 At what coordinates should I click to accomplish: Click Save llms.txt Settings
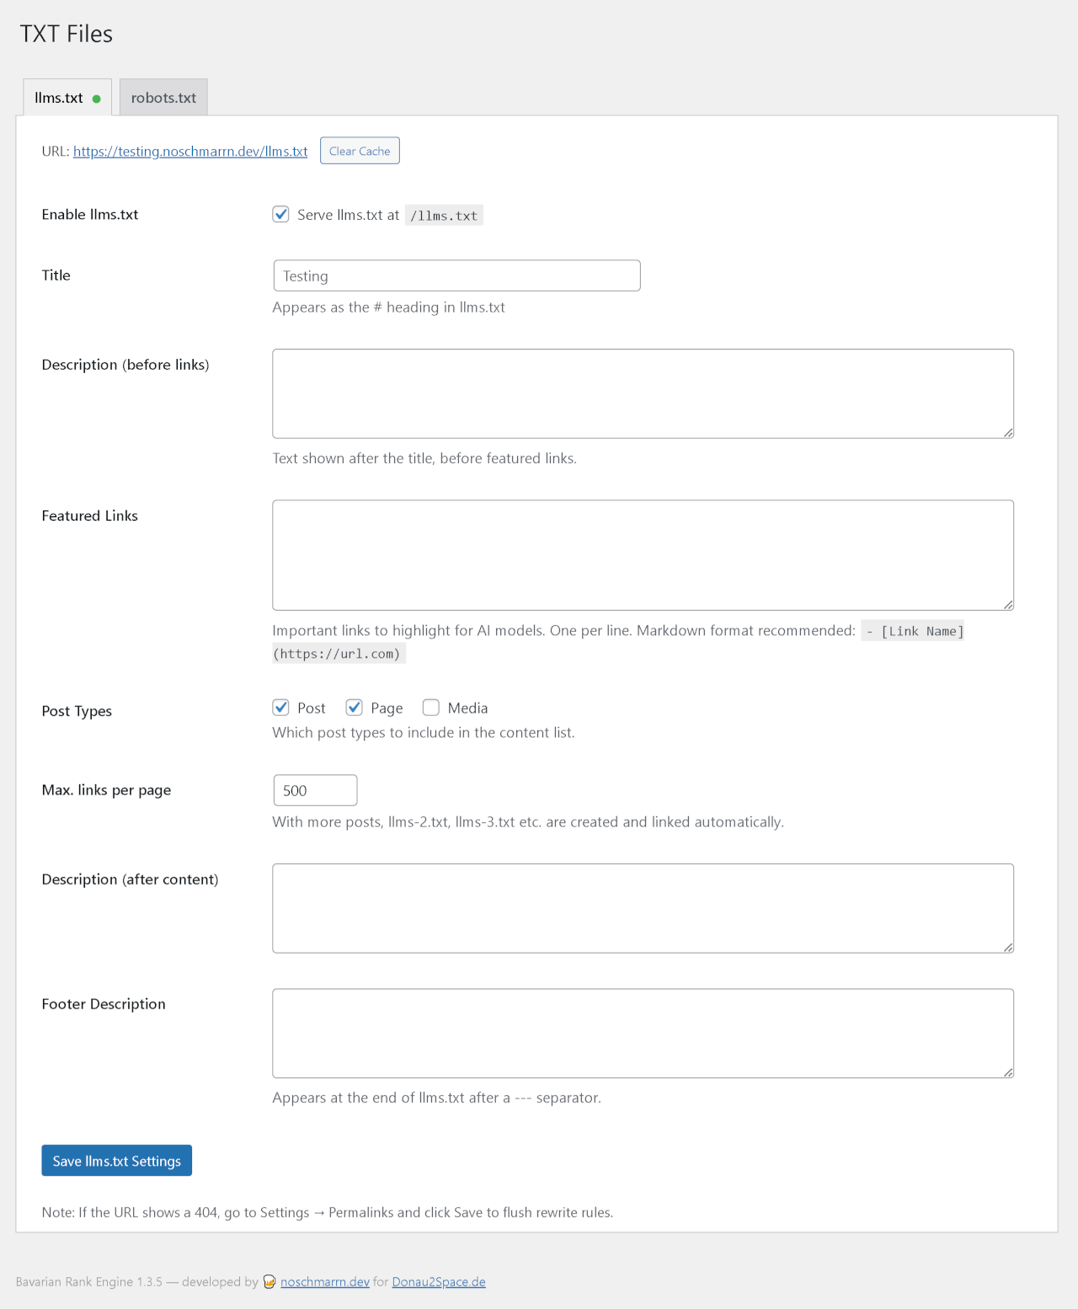pyautogui.click(x=116, y=1160)
